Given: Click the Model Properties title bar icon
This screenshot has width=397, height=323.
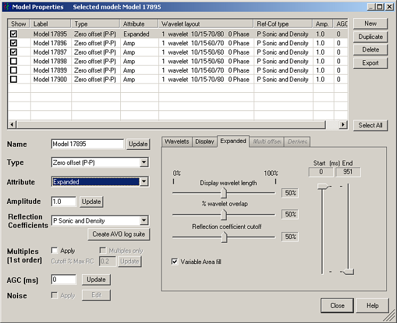Looking at the screenshot, I should coord(6,6).
